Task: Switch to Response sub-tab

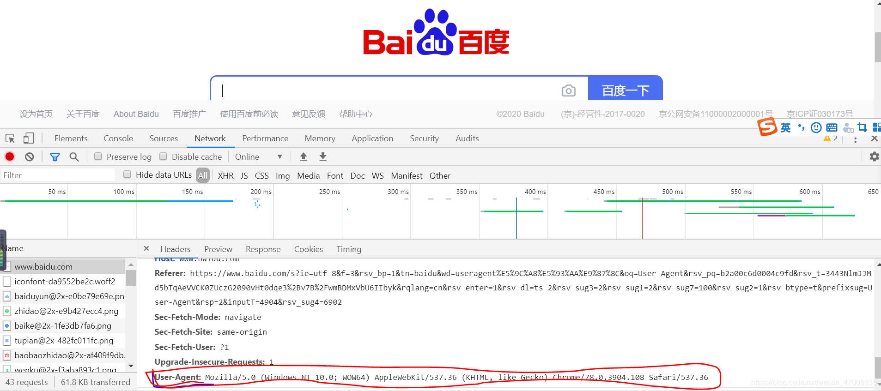Action: (x=263, y=249)
